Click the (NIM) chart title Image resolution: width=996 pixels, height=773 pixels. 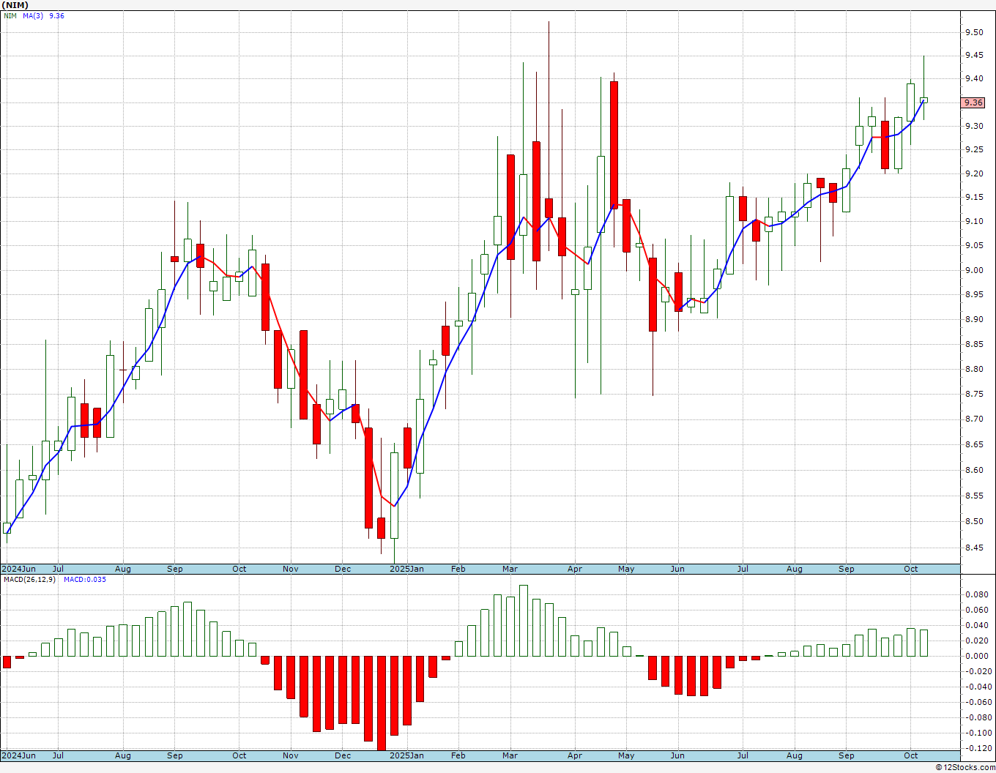15,5
